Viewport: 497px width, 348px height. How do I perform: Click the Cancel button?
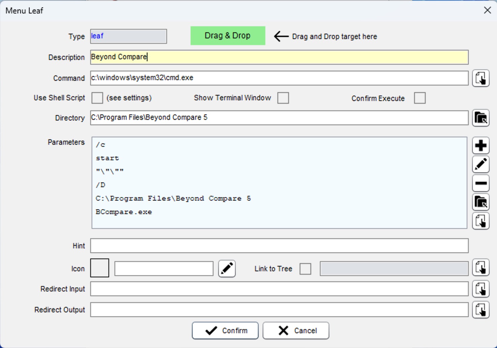point(296,331)
